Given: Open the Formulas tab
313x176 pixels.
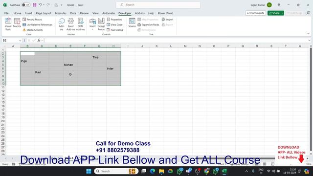Looking at the screenshot, I should (61, 13).
